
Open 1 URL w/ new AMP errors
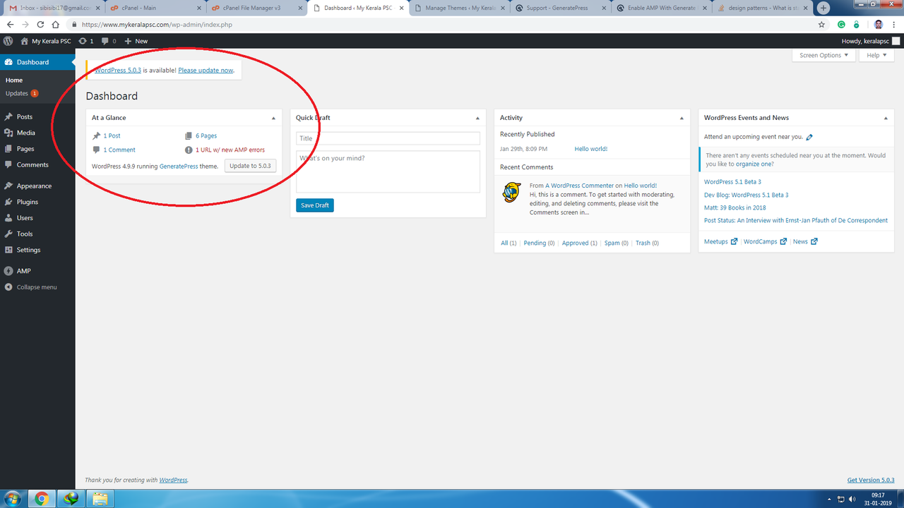[x=230, y=150]
